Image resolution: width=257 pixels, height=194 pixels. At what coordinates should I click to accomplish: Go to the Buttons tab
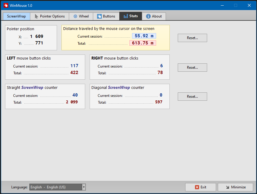tap(106, 16)
